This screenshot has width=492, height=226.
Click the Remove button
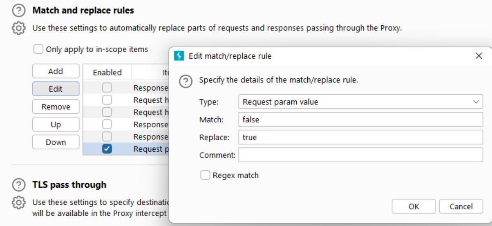pyautogui.click(x=56, y=107)
